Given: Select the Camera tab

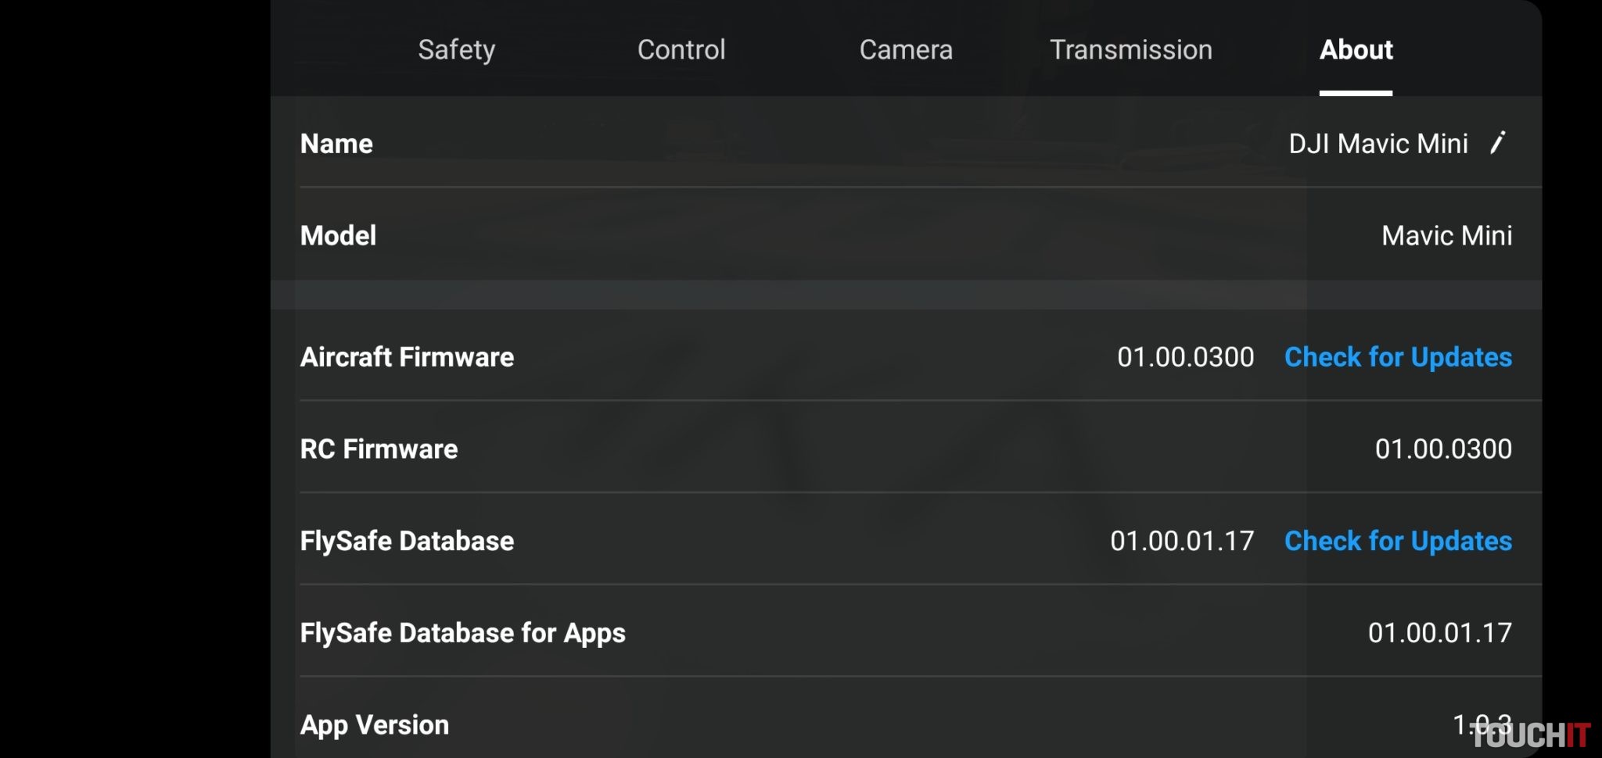Looking at the screenshot, I should (x=906, y=50).
